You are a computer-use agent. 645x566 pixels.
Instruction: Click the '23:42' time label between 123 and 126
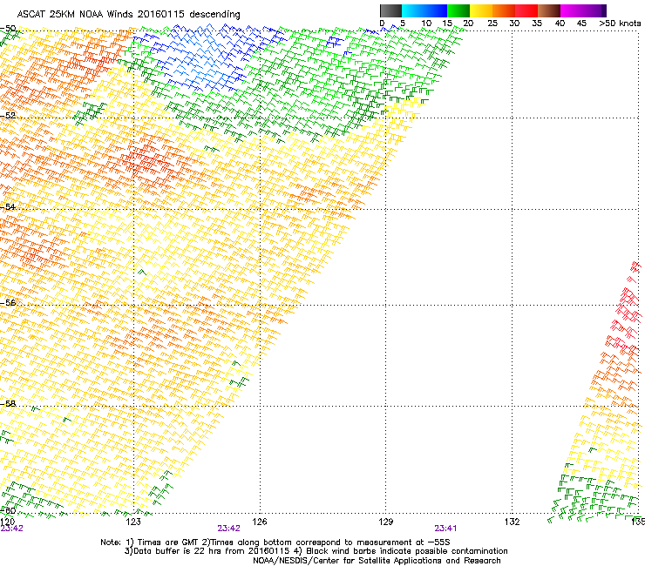[x=228, y=529]
